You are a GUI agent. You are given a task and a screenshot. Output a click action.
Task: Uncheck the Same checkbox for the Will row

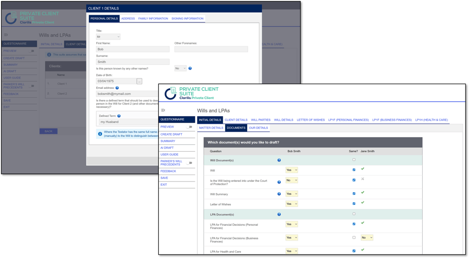point(354,170)
